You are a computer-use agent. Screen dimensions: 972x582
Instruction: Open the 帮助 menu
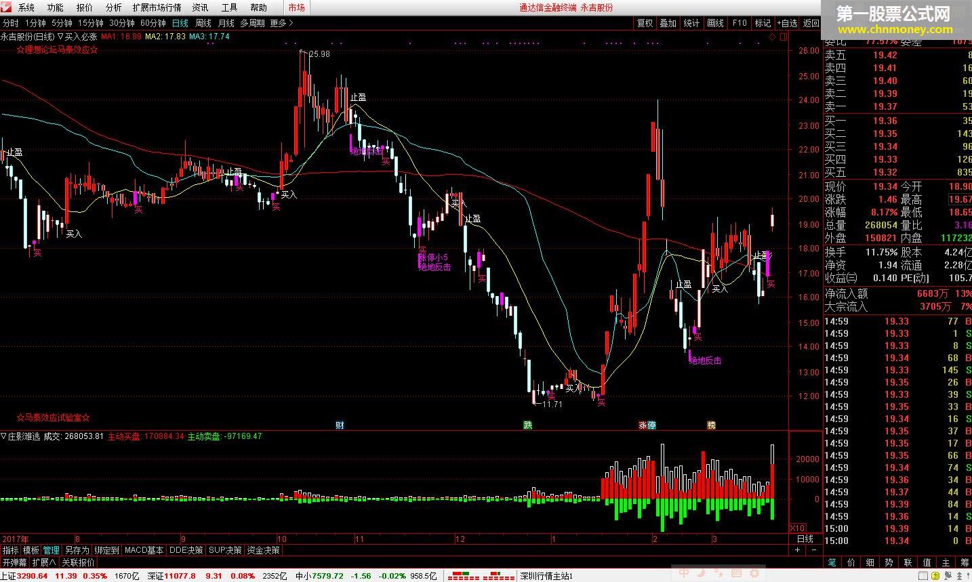[x=258, y=7]
